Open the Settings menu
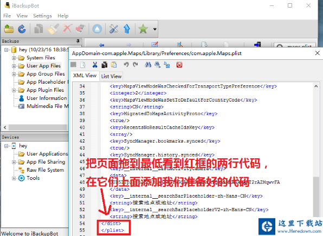The image size is (323, 236). (x=42, y=16)
